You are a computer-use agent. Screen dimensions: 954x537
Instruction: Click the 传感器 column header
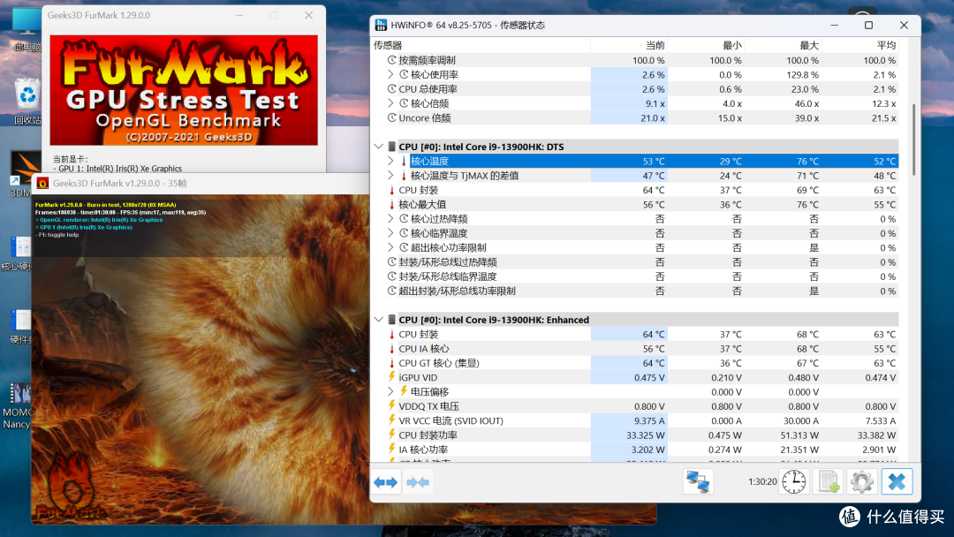[x=481, y=46]
